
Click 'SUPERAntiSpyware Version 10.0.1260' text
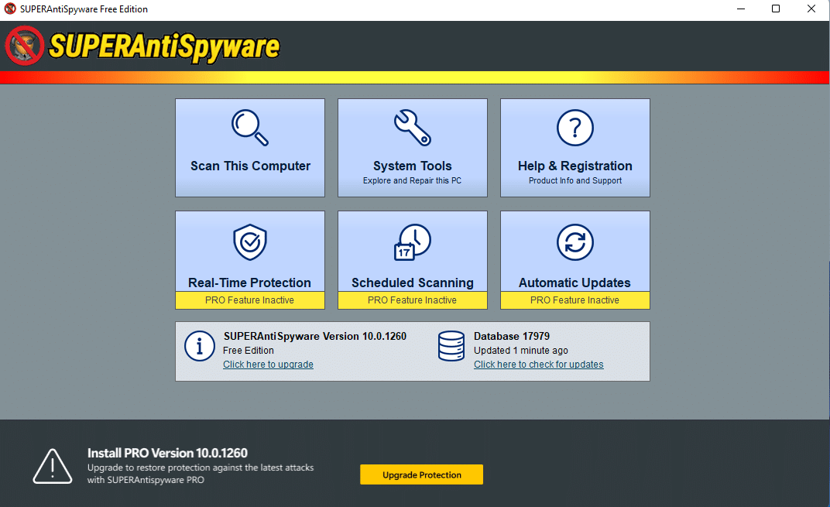pos(315,336)
